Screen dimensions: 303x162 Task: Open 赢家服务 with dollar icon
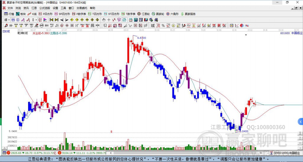[188, 14]
